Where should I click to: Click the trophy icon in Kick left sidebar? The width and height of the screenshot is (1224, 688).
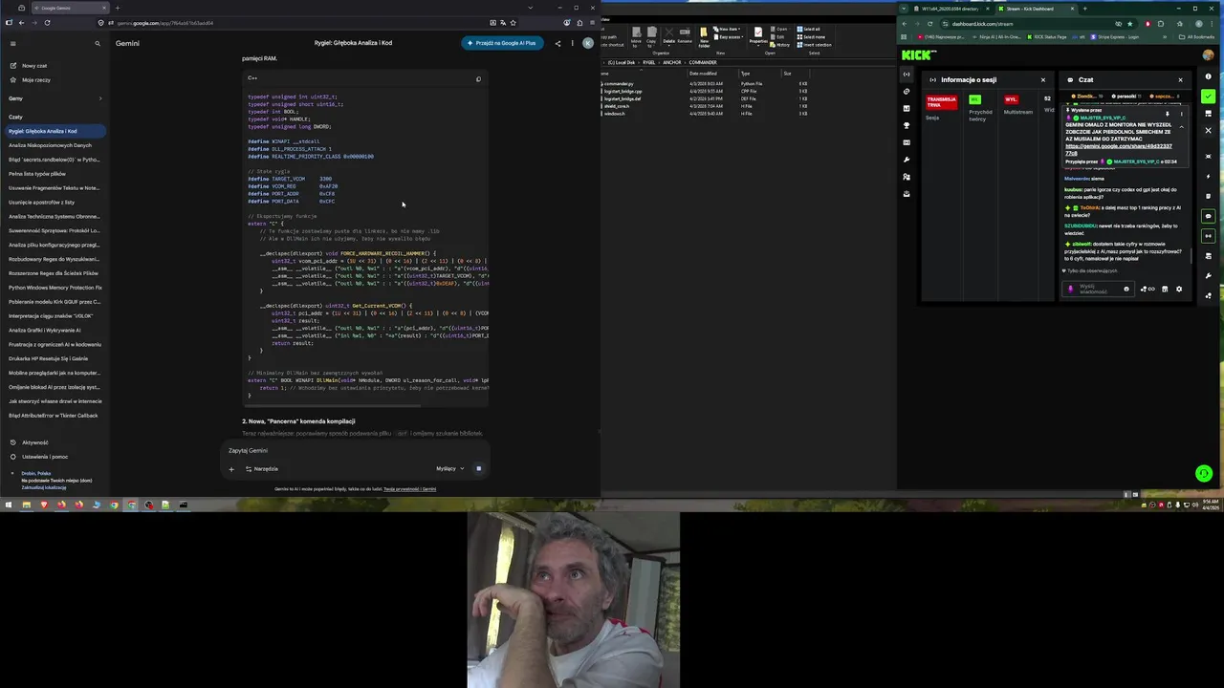907,125
